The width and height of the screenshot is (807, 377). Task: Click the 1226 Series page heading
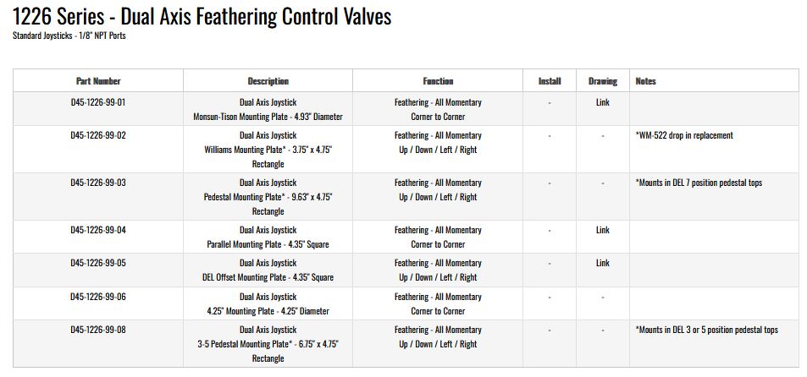[202, 16]
